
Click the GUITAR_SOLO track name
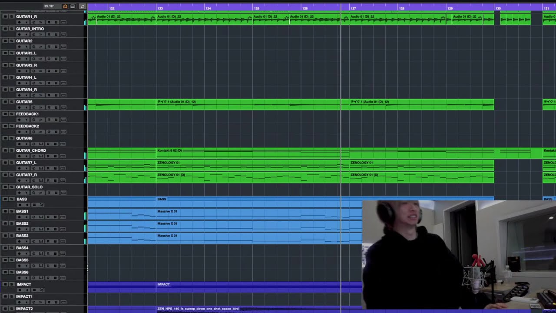pos(29,187)
